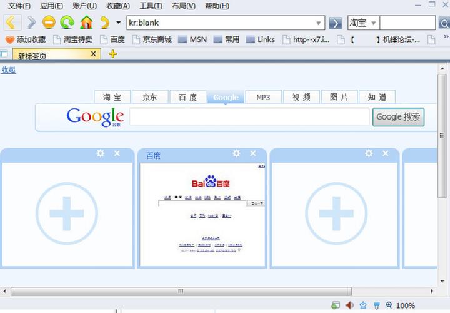The width and height of the screenshot is (450, 313).
Task: Open the 常用 bookmark folder
Action: tap(226, 39)
